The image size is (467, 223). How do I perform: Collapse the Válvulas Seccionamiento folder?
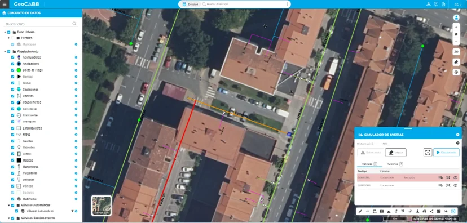(x=9, y=218)
